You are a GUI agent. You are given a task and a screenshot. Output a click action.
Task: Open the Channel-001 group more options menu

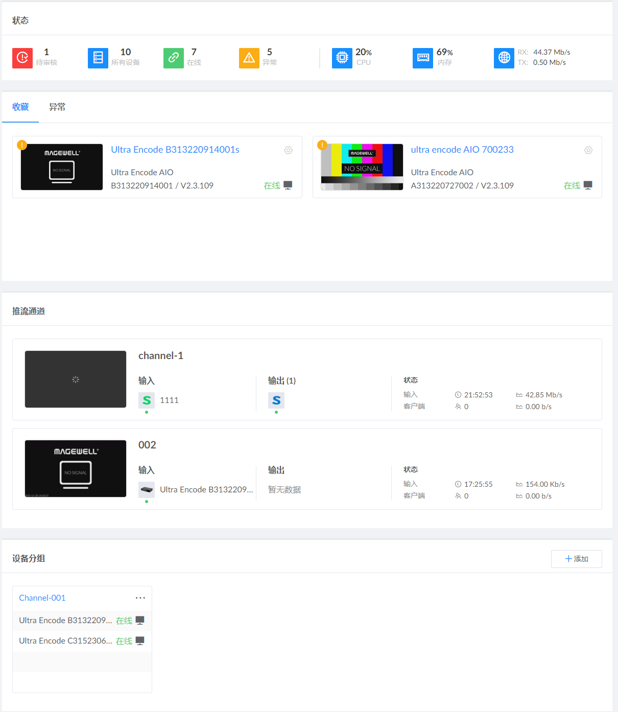tap(140, 598)
